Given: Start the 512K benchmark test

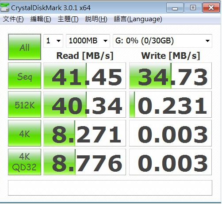Looking at the screenshot, I should pos(24,104).
